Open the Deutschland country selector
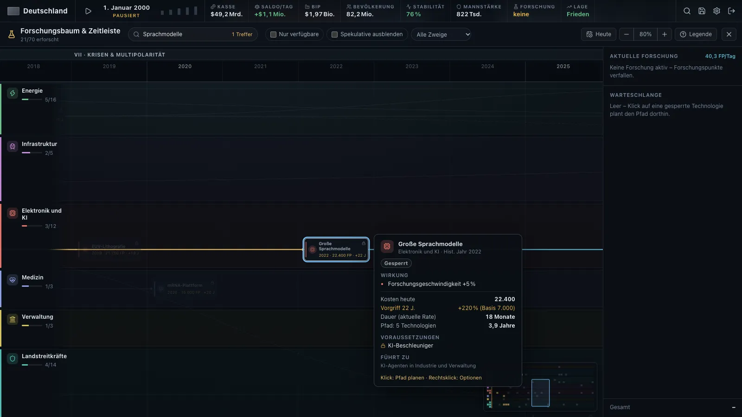 pos(38,11)
